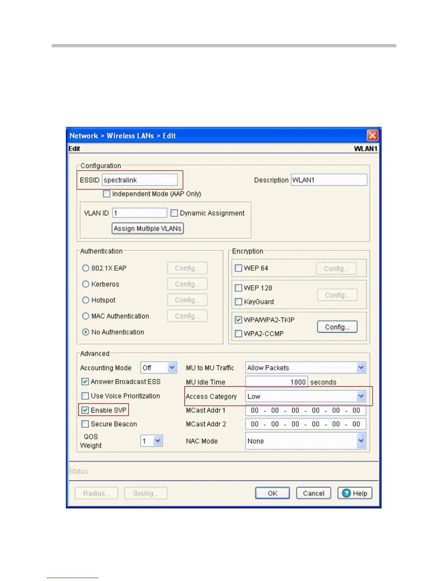The image size is (448, 581).
Task: Toggle Answer Broadcast ESS checkbox
Action: tap(85, 381)
